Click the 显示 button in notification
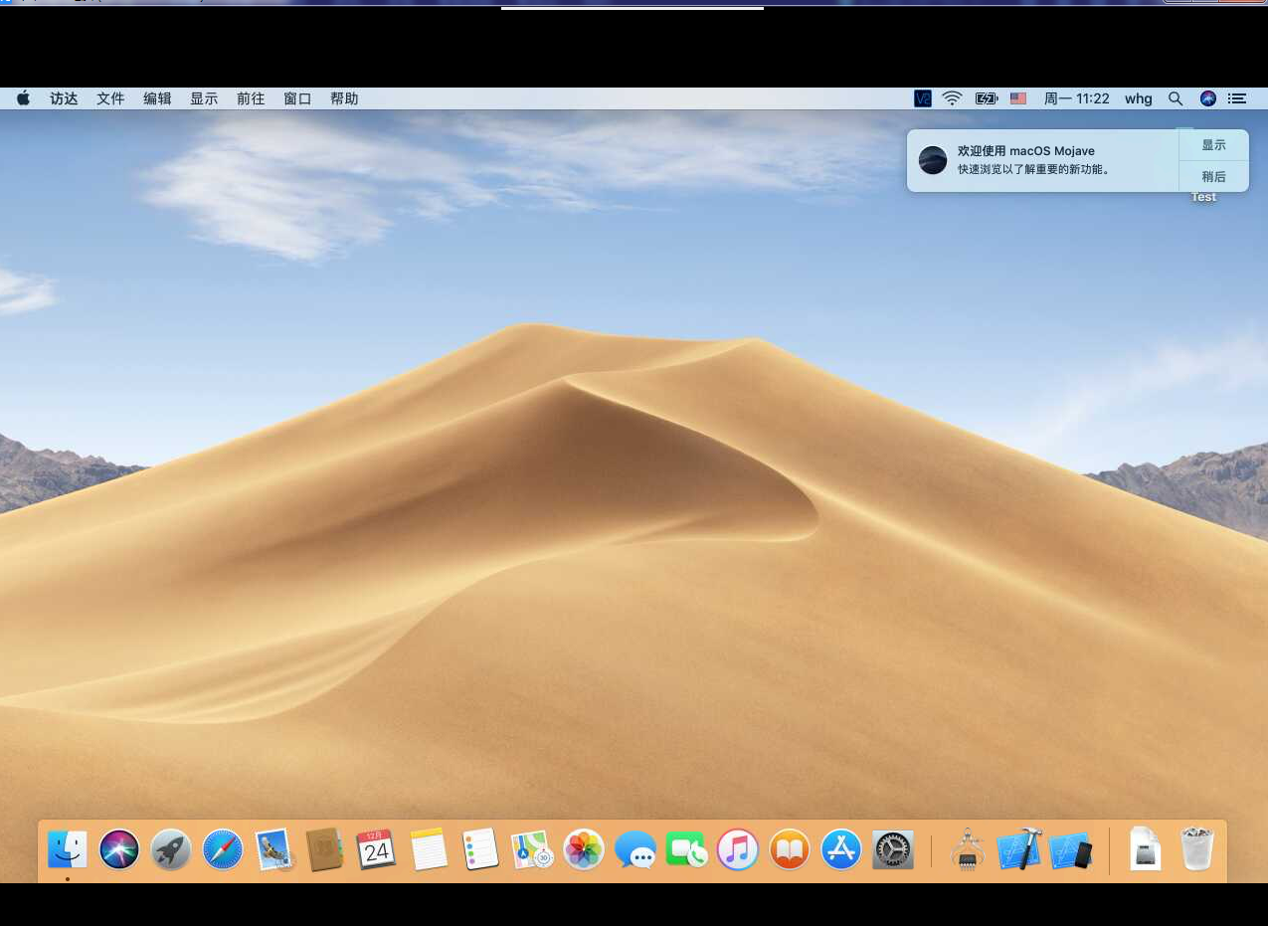Viewport: 1268px width, 926px height. pyautogui.click(x=1213, y=145)
